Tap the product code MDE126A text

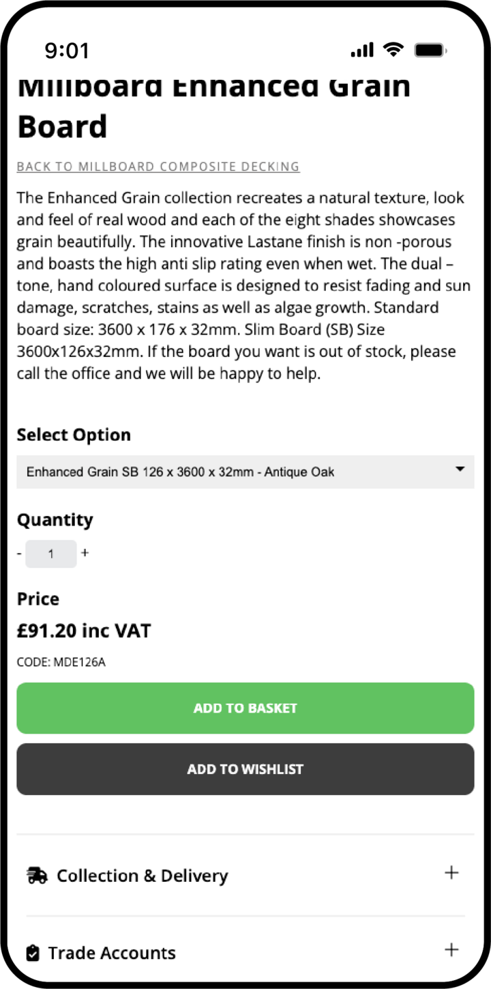pos(61,661)
